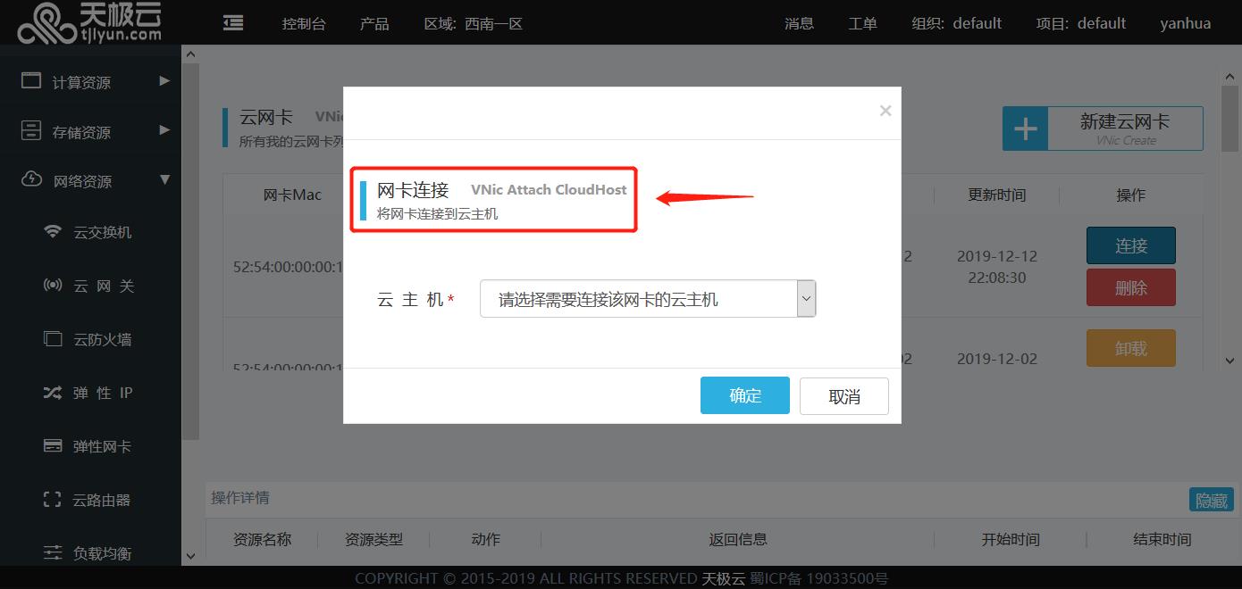Open the 云主机 selection dropdown
Image resolution: width=1242 pixels, height=589 pixels.
pos(648,299)
